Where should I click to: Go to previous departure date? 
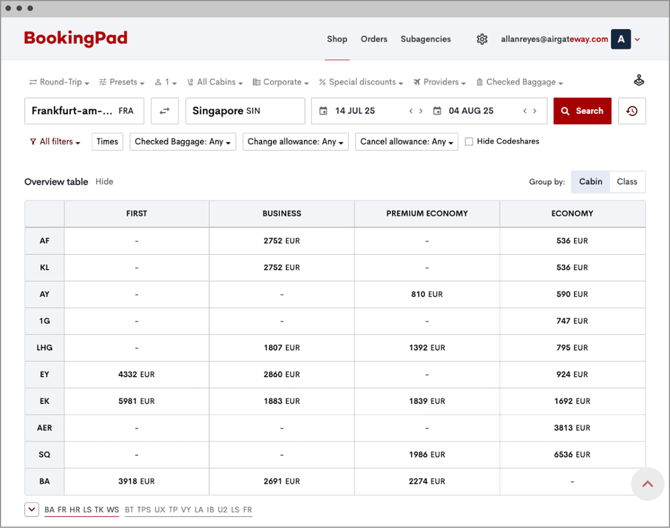pyautogui.click(x=411, y=111)
